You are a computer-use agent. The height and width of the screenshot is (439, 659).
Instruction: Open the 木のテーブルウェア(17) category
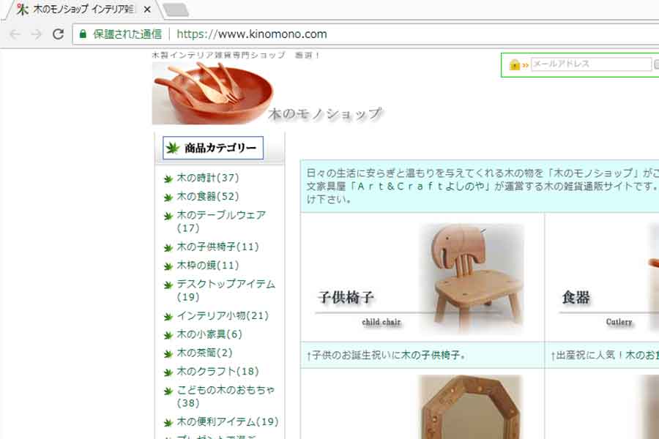click(x=221, y=222)
